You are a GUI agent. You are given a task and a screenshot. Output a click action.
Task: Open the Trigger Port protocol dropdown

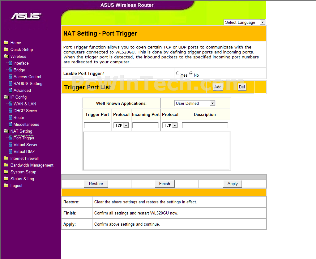(x=121, y=125)
